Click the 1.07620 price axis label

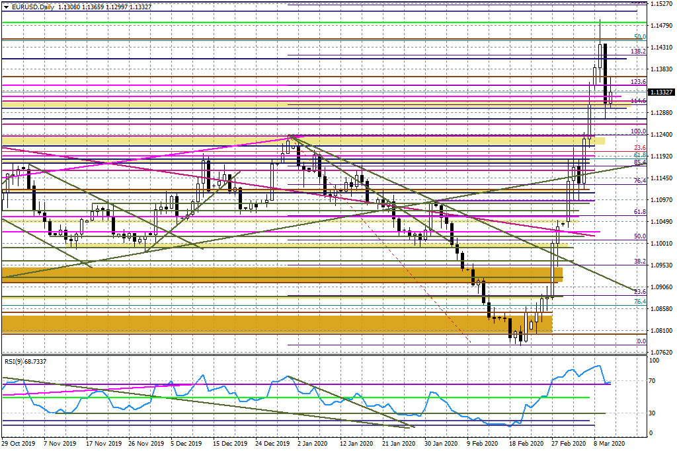tap(661, 352)
